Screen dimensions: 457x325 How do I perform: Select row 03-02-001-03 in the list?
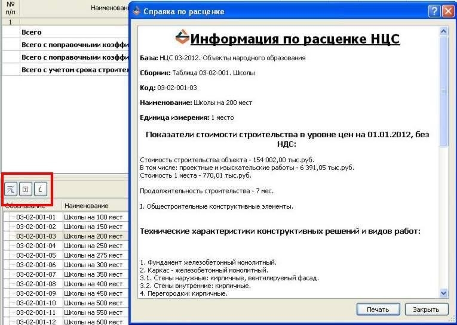pos(35,236)
